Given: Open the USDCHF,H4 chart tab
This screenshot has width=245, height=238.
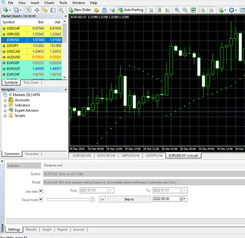Looking at the screenshot, I should [106, 156].
